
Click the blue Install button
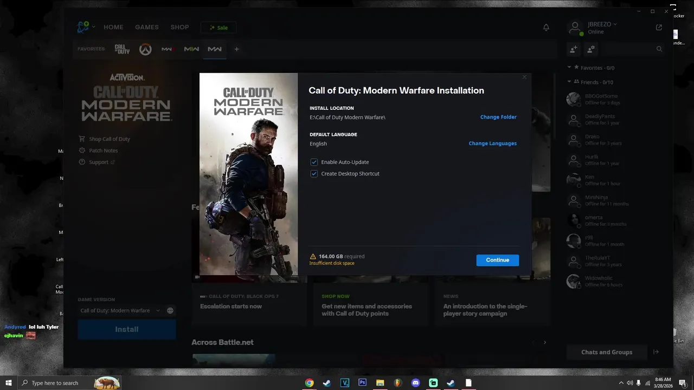(127, 329)
